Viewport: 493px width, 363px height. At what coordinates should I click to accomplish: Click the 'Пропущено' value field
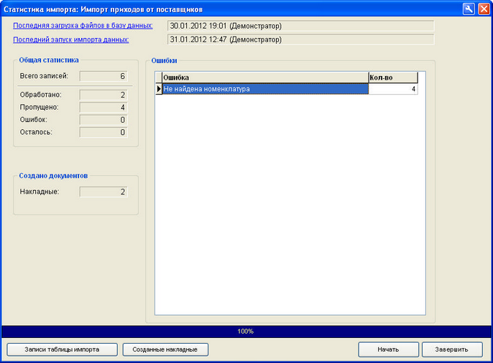103,107
